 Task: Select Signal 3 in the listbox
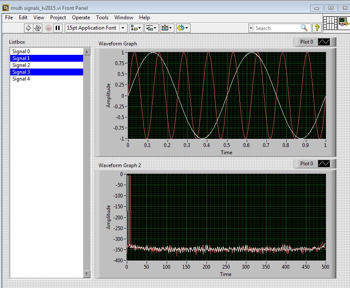point(47,72)
